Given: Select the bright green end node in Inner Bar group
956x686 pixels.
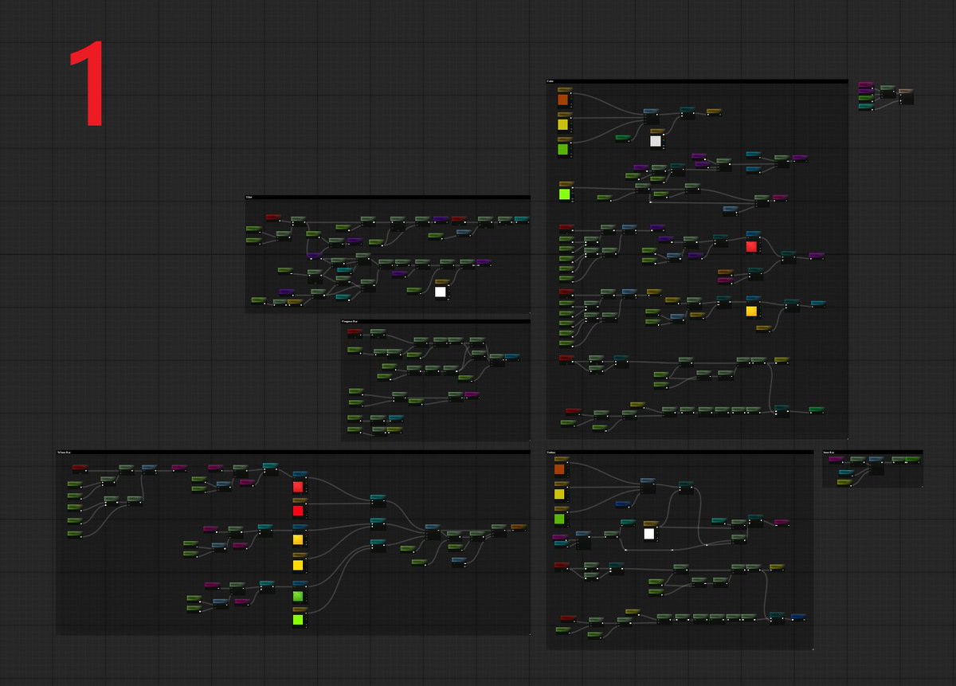Looking at the screenshot, I should click(915, 460).
